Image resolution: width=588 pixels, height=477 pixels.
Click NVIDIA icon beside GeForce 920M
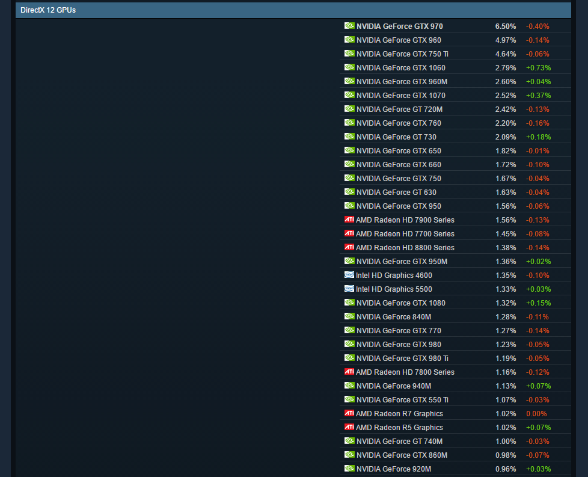point(349,469)
